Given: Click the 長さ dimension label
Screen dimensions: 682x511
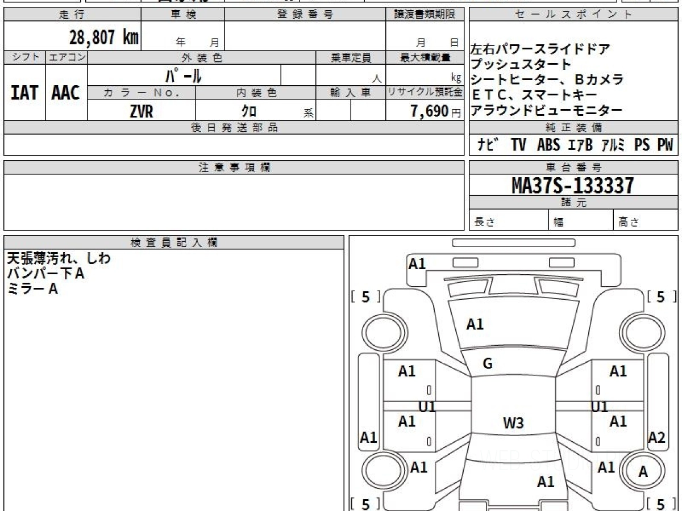Looking at the screenshot, I should click(484, 222).
